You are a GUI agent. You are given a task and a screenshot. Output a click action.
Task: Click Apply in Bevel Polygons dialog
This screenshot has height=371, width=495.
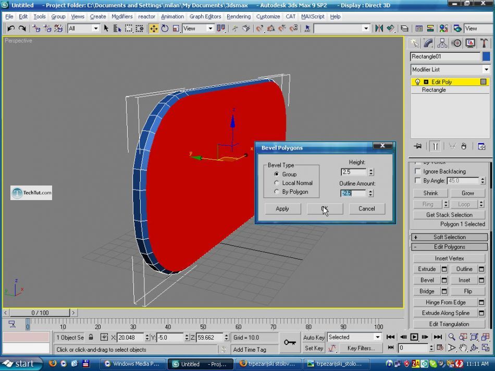point(282,209)
